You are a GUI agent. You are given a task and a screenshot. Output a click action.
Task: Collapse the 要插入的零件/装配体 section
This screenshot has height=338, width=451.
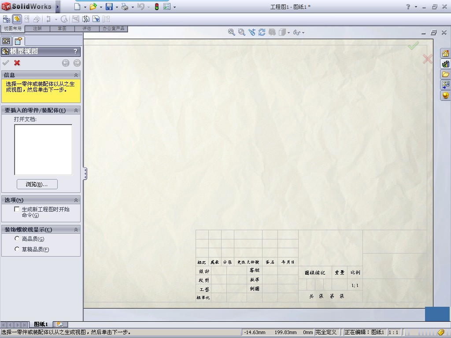76,110
